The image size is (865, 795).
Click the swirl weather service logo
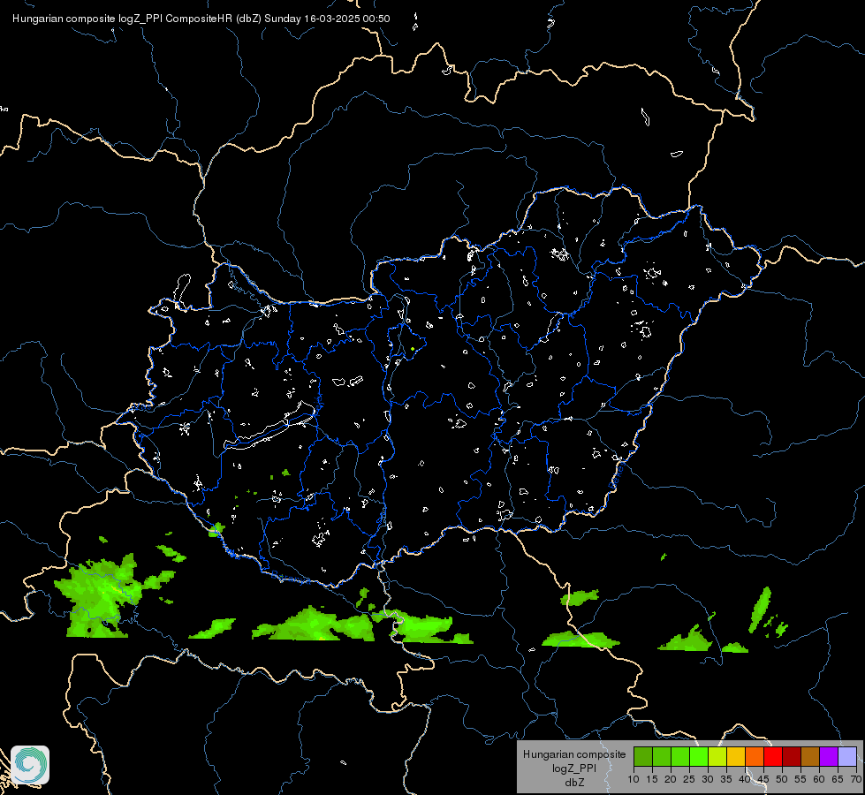(x=30, y=765)
